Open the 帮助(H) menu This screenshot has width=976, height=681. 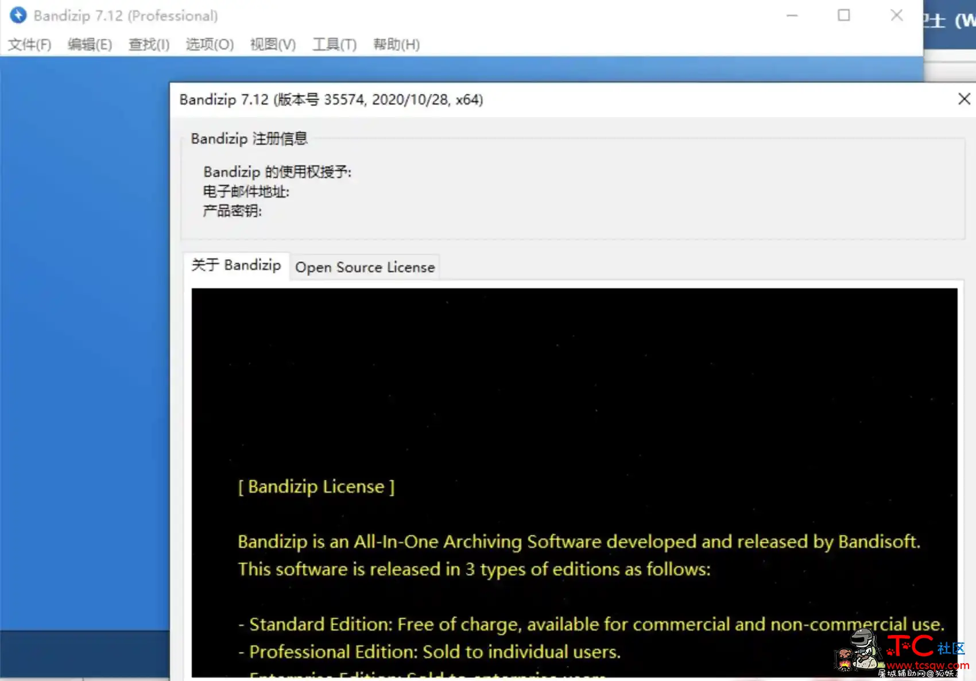click(x=396, y=44)
